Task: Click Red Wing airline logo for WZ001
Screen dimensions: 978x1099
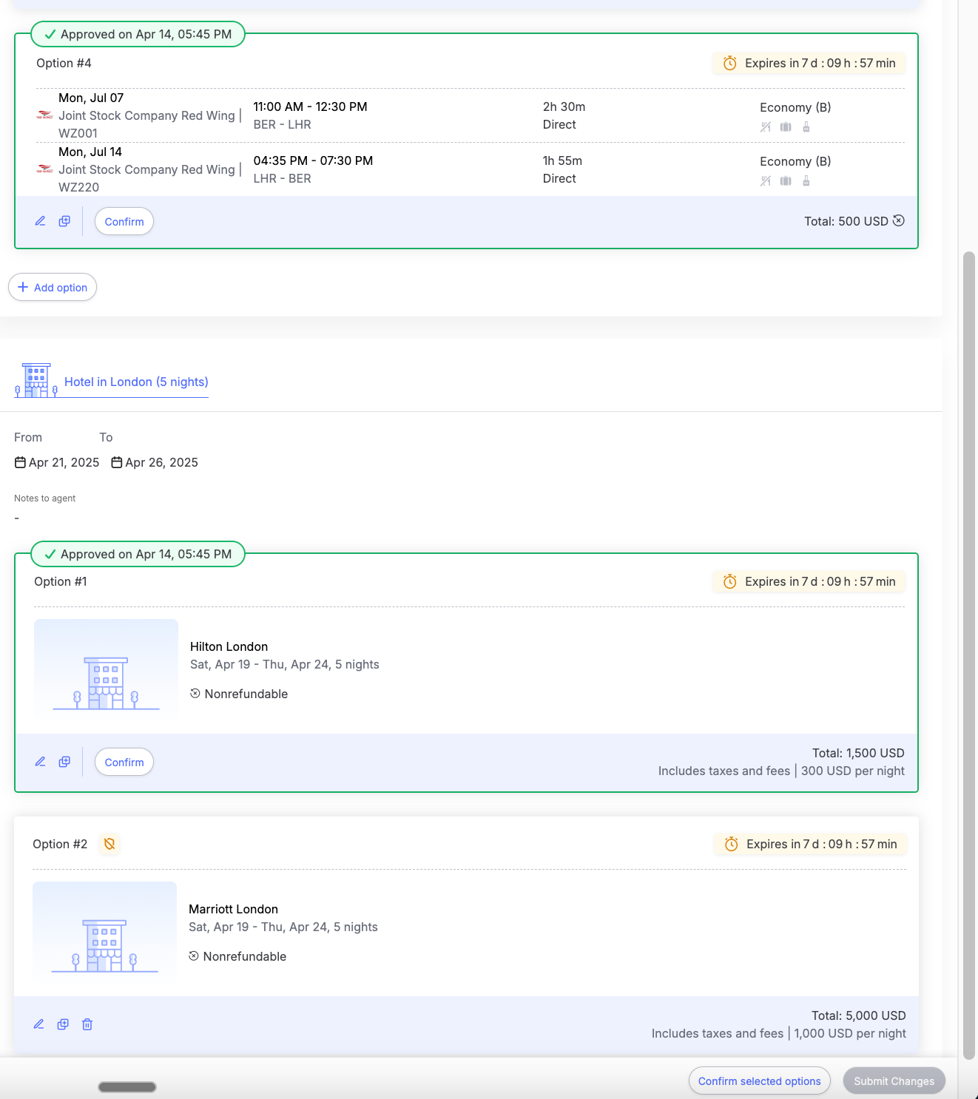Action: (x=45, y=115)
